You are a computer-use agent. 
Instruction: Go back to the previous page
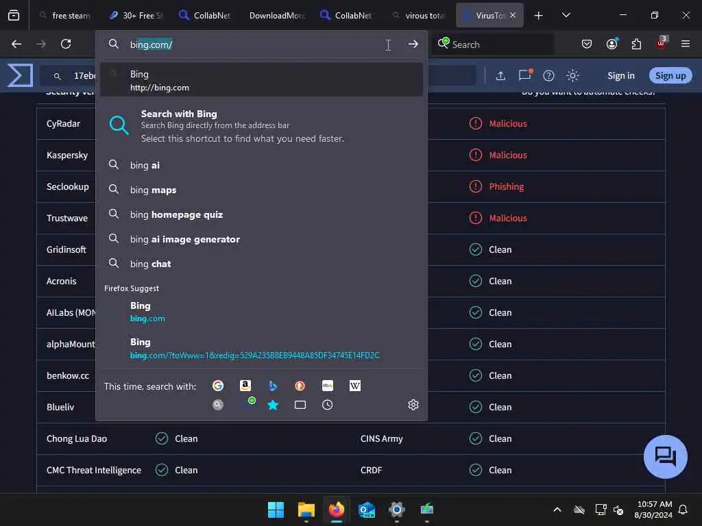pyautogui.click(x=16, y=44)
